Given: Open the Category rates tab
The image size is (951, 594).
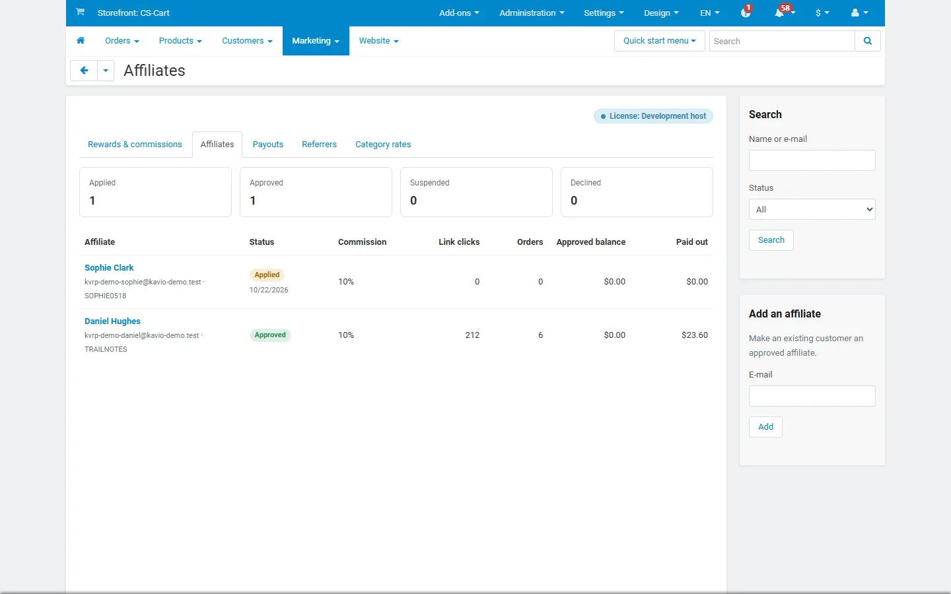Looking at the screenshot, I should 383,145.
